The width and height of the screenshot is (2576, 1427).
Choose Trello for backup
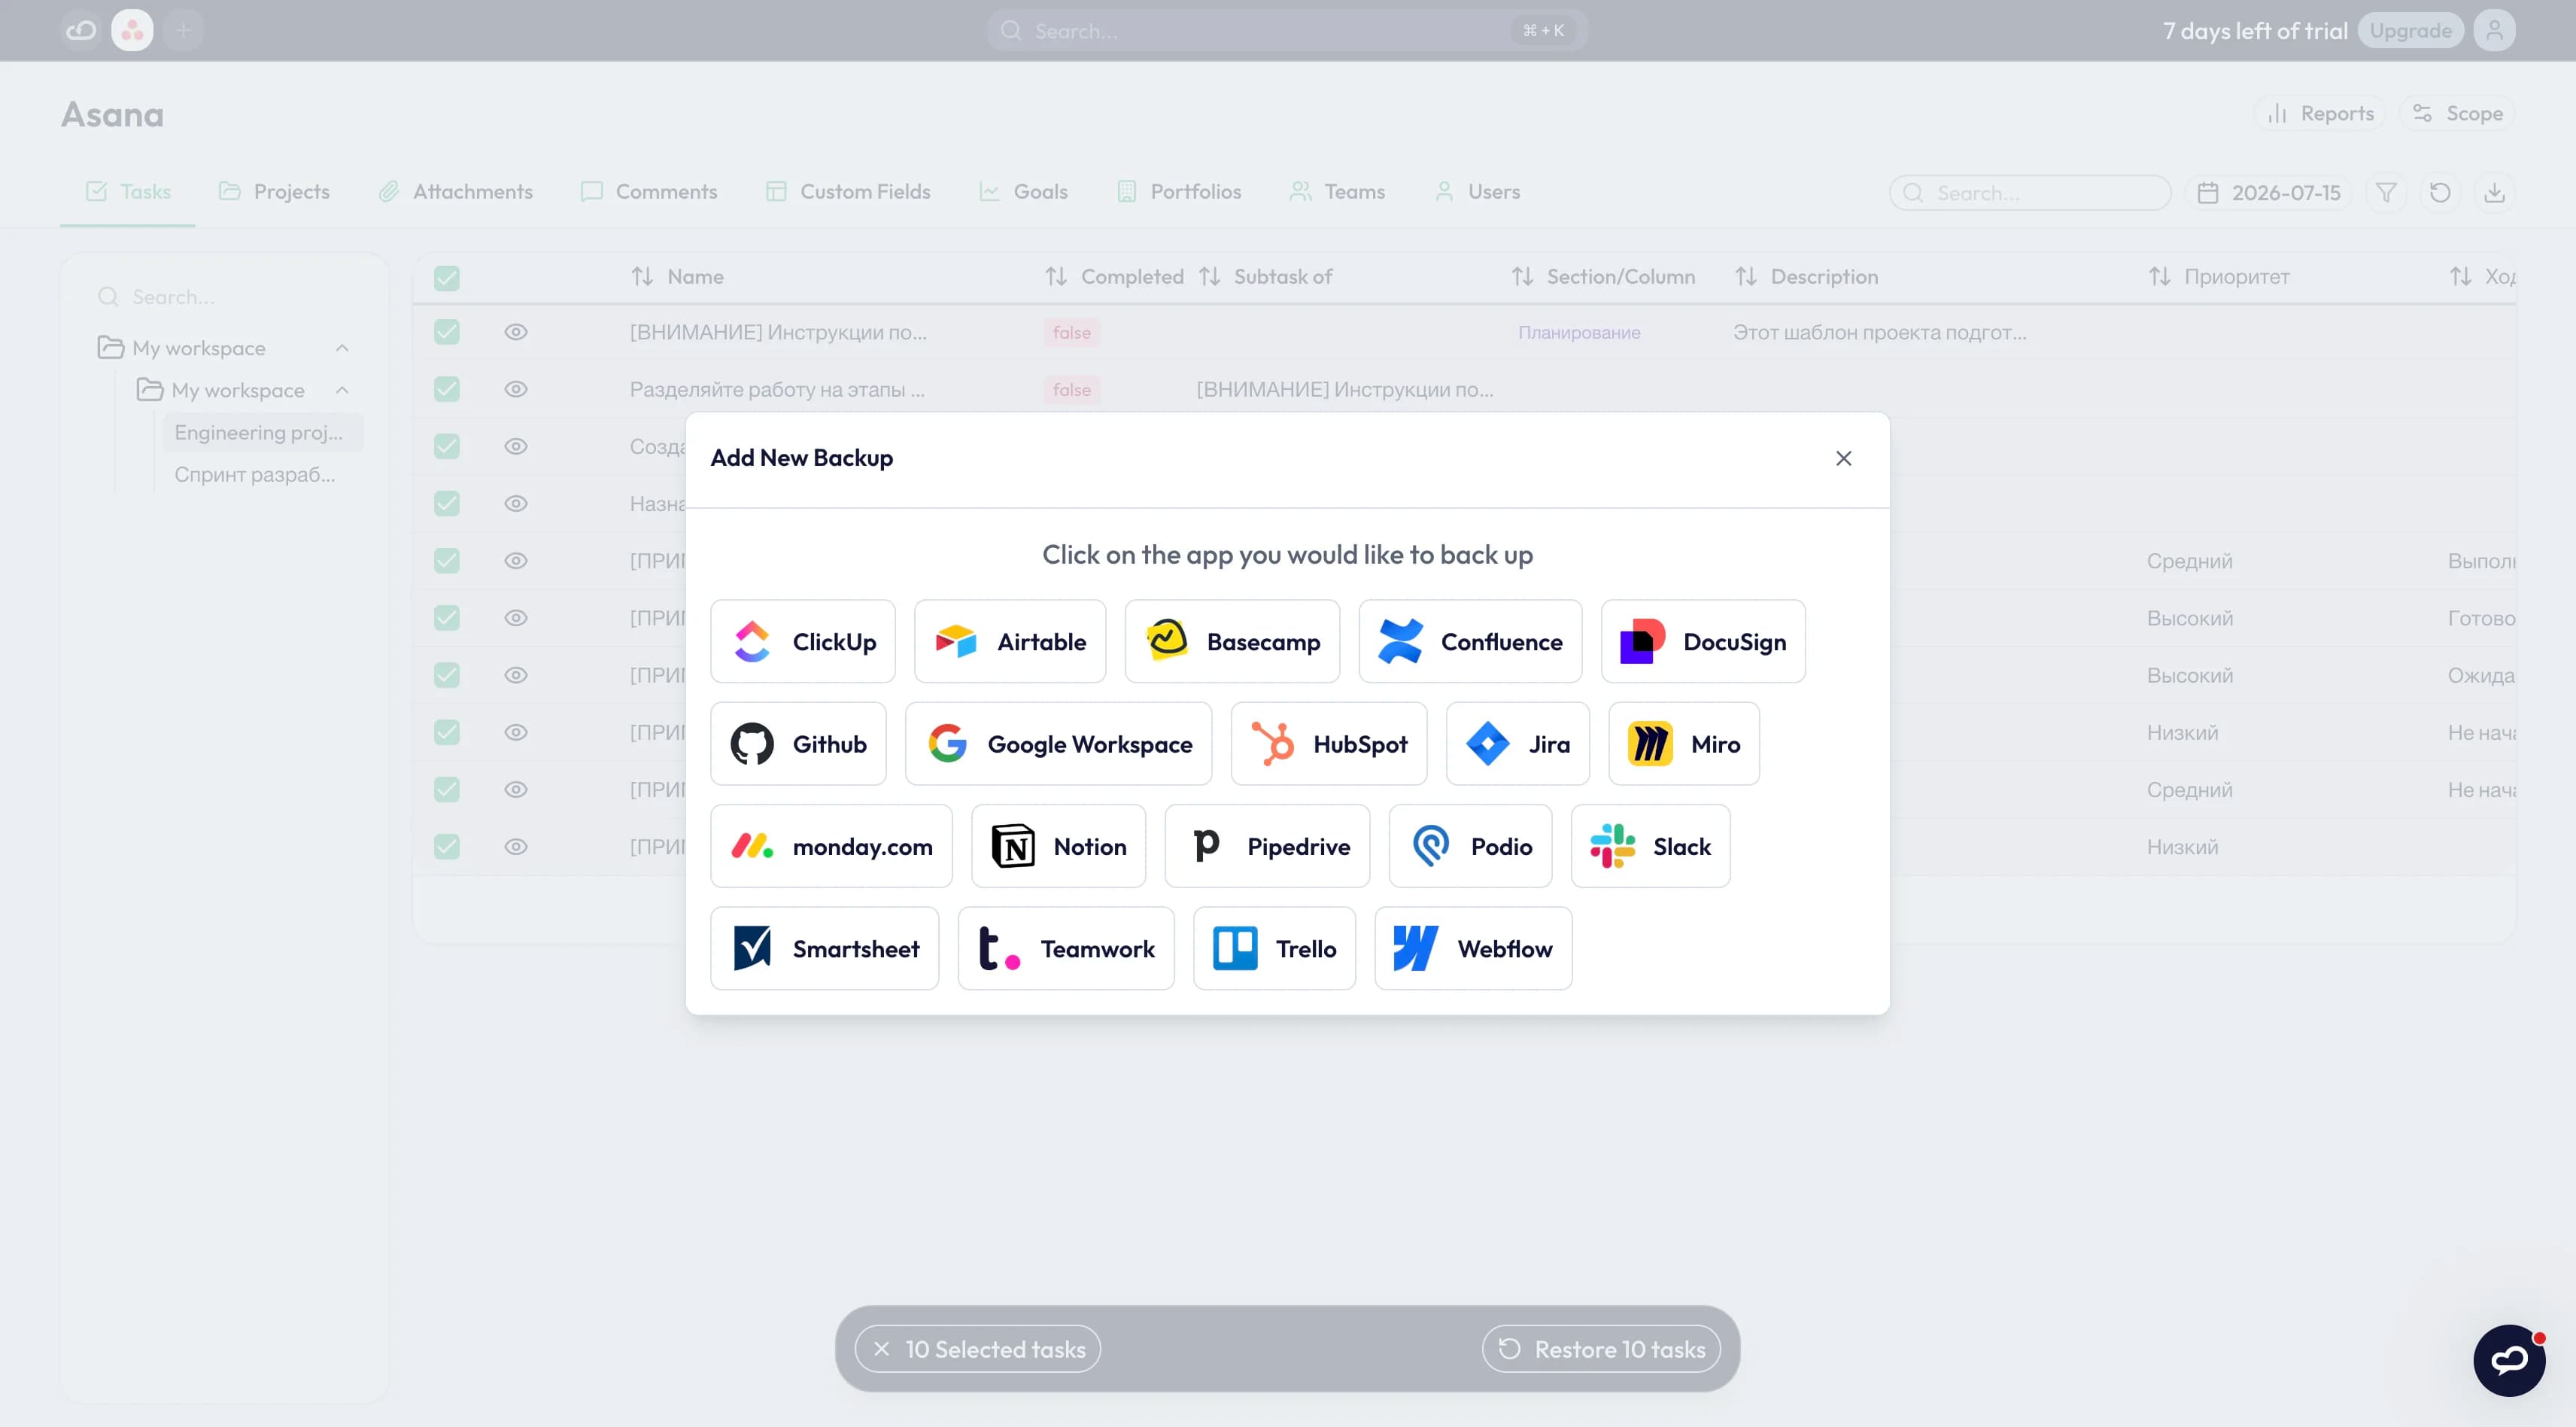tap(1274, 948)
